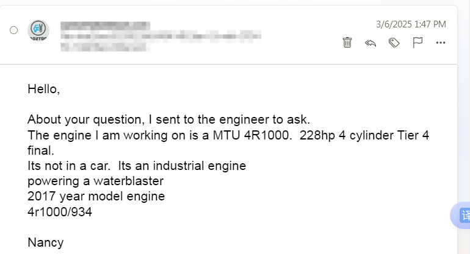Add a tag using the label icon

pos(394,43)
